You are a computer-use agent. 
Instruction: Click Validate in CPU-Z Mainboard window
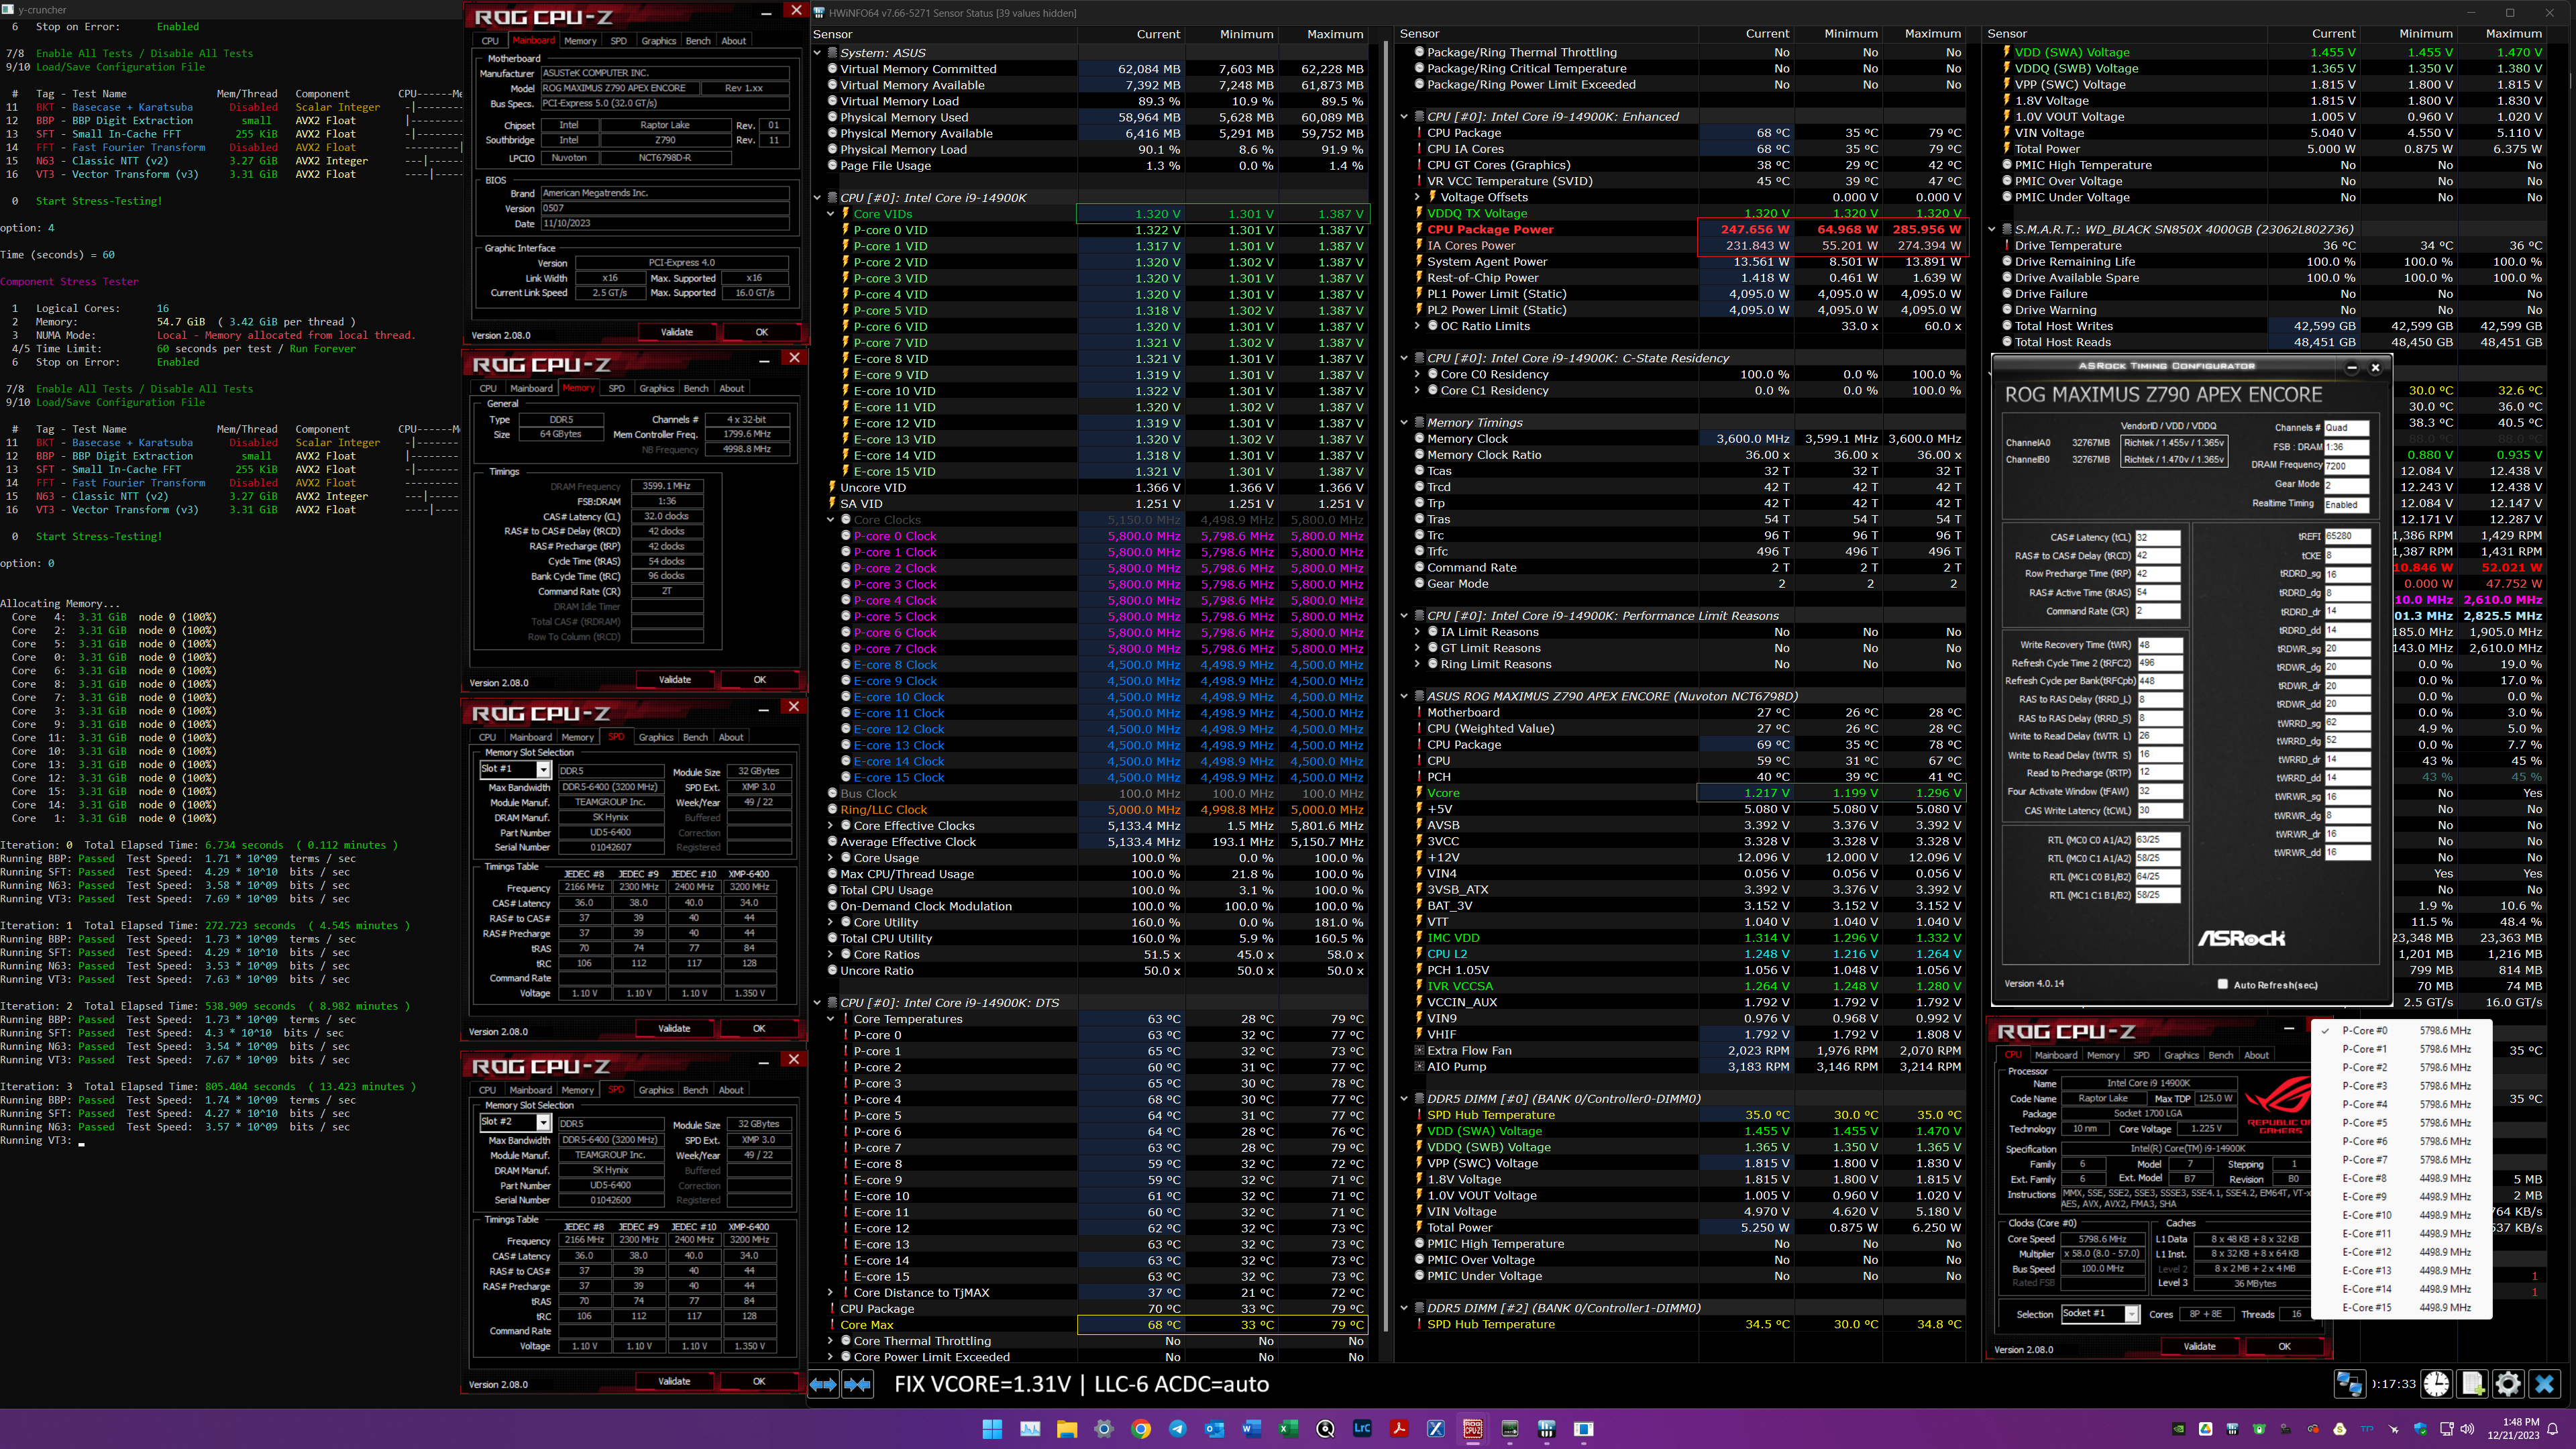(x=677, y=332)
